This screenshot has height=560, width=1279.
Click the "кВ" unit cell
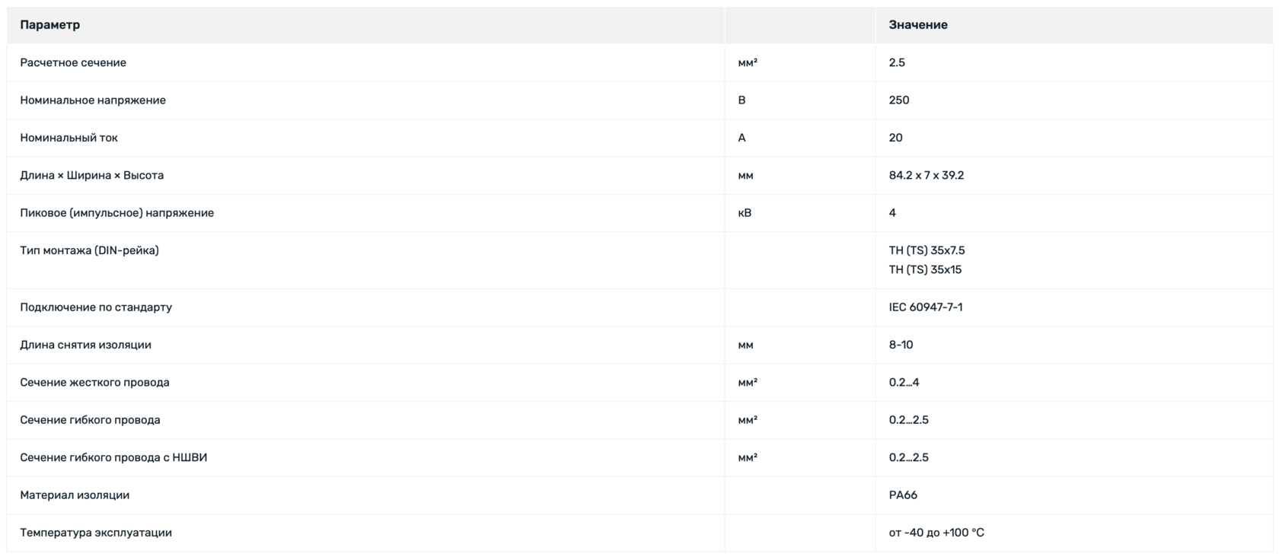click(745, 213)
